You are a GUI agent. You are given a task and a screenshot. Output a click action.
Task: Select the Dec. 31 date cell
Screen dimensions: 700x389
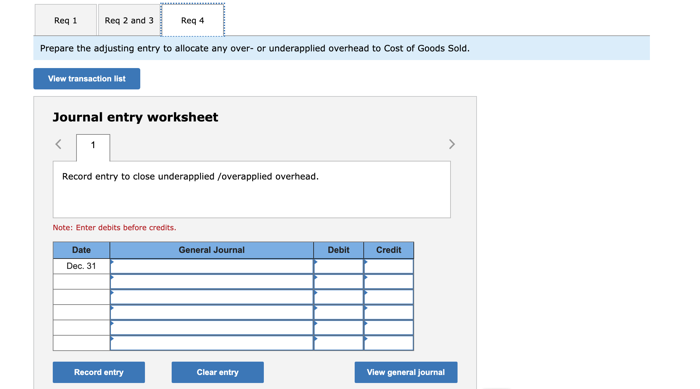(81, 266)
